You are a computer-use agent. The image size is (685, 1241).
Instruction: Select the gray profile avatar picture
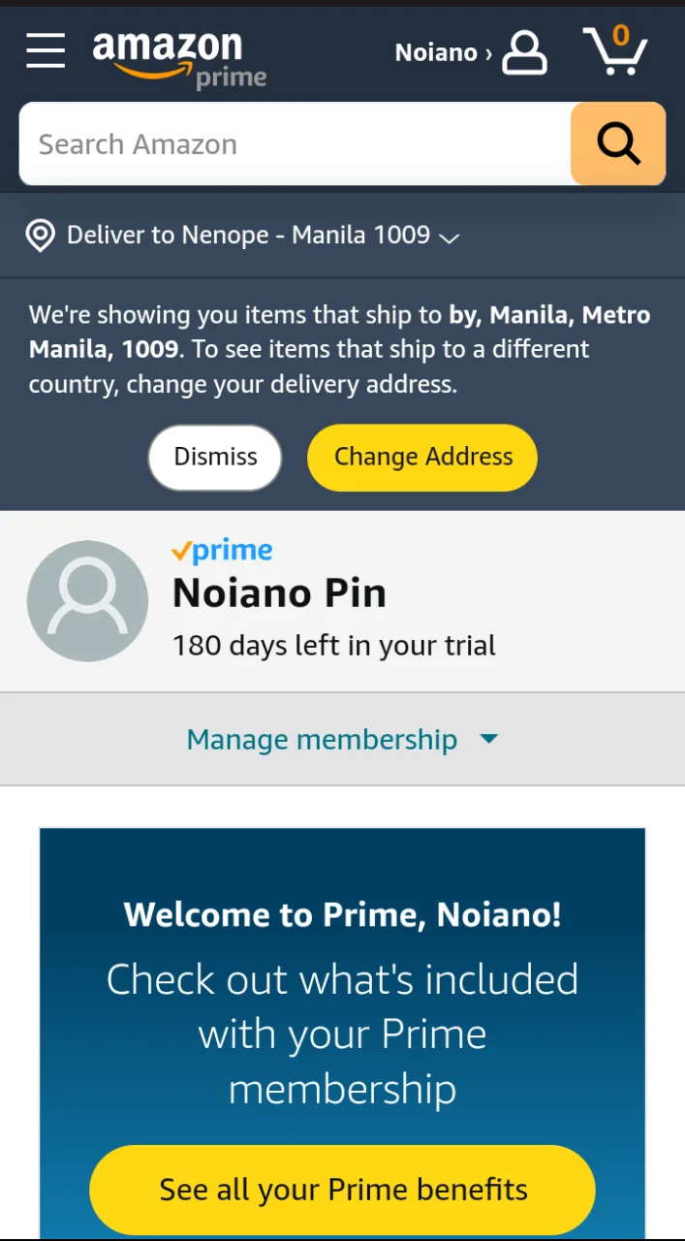87,601
